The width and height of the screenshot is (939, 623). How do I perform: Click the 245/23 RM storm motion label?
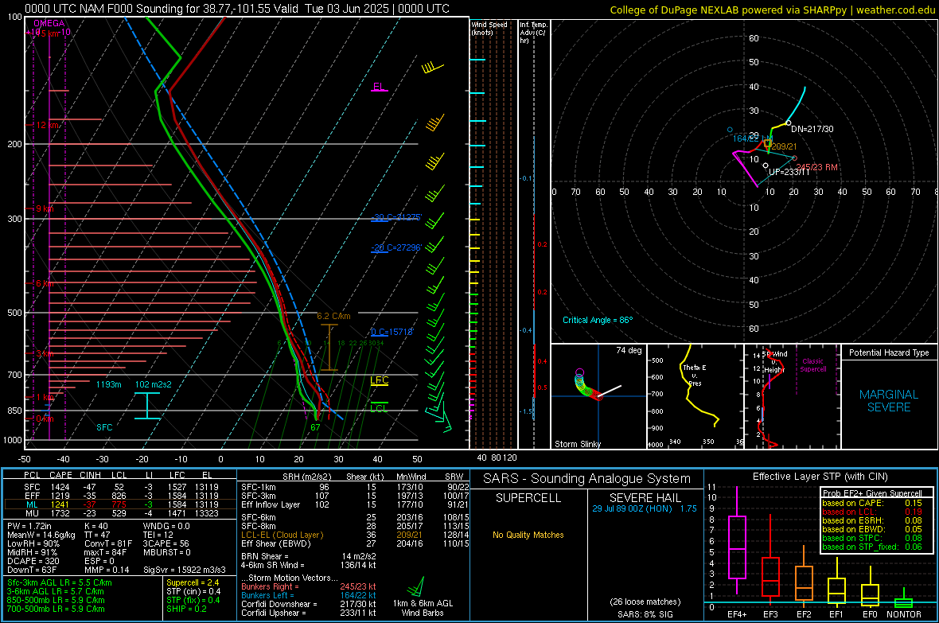click(816, 167)
